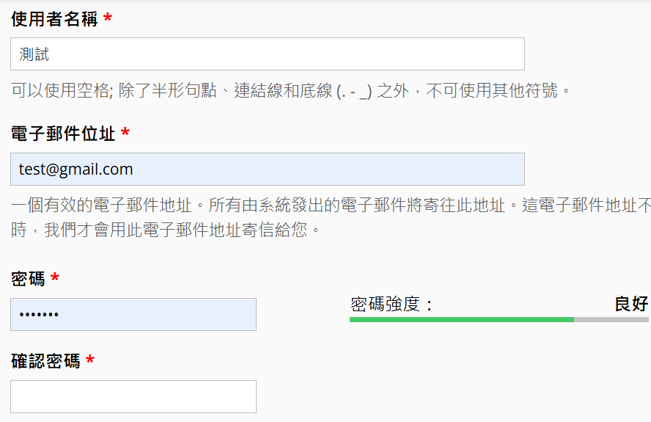Screen dimensions: 651x422
Task: Click the 良好 strength rating text
Action: [x=630, y=305]
